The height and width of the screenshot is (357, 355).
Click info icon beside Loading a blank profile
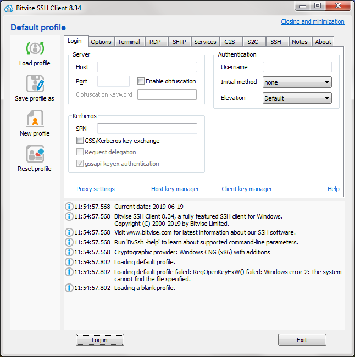point(69,288)
